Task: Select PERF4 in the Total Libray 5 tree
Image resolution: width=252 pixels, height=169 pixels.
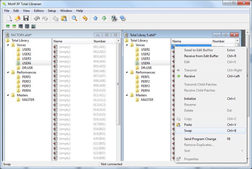Action: [145, 91]
